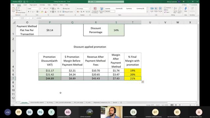Click the Paste Options smart tag
The height and width of the screenshot is (118, 210).
coord(143,82)
